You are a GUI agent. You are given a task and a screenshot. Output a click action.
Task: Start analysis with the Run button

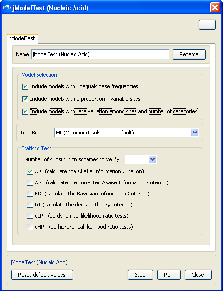(169, 275)
